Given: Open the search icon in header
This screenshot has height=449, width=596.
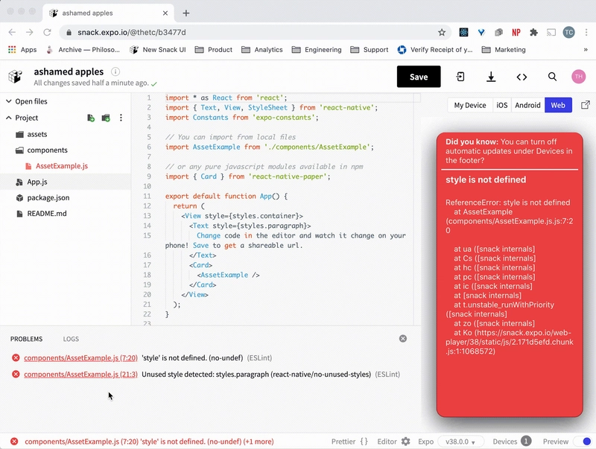Looking at the screenshot, I should pyautogui.click(x=552, y=77).
